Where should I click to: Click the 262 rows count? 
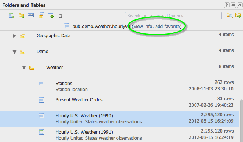click(x=224, y=82)
